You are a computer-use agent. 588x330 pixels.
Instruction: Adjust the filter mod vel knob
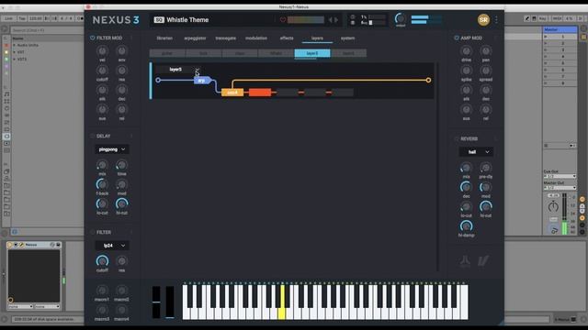102,51
